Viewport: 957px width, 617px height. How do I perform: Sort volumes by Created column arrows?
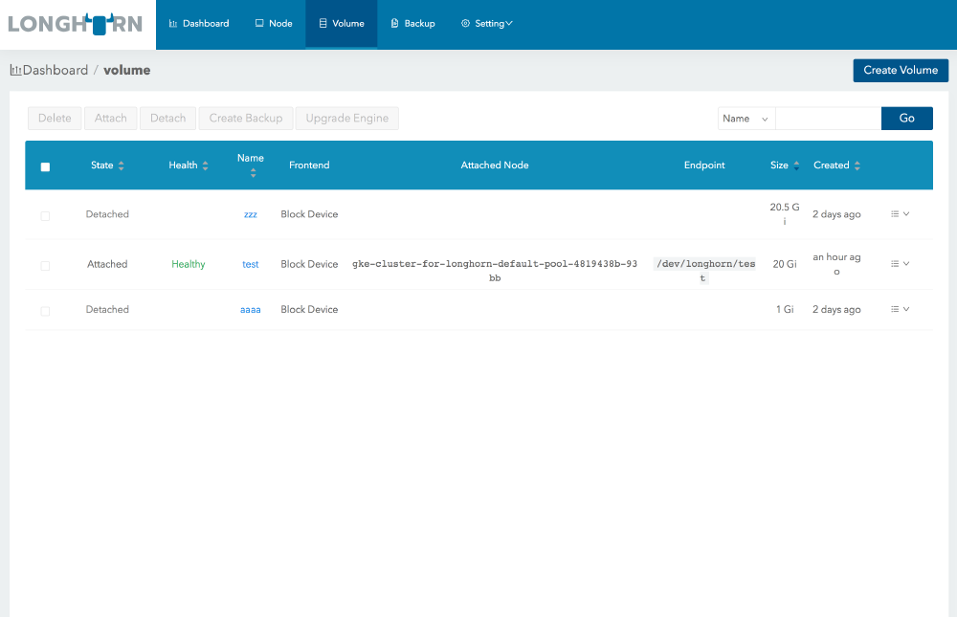[x=857, y=165]
